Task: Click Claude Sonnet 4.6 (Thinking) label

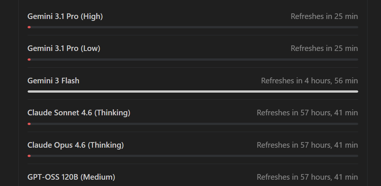Action: coord(79,113)
